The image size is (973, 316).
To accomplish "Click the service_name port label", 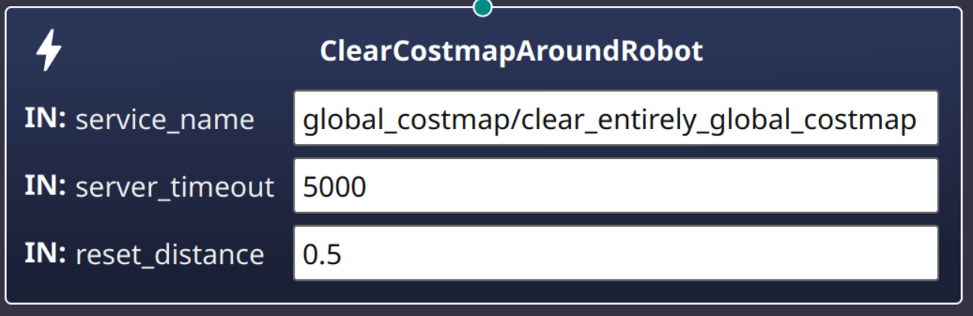I will [x=165, y=120].
